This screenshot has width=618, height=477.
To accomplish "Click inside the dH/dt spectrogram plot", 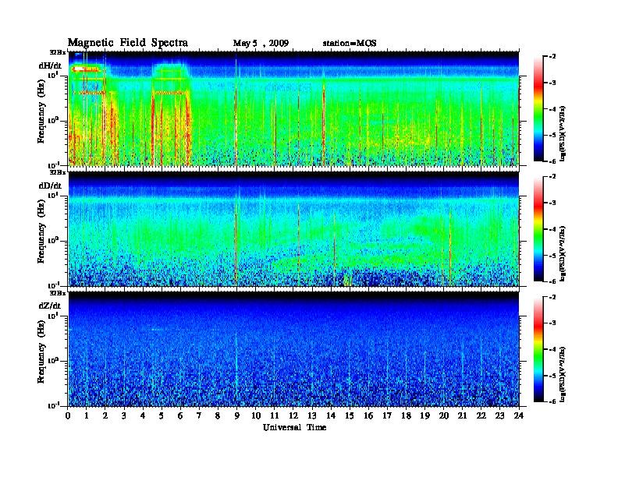I will click(x=293, y=108).
